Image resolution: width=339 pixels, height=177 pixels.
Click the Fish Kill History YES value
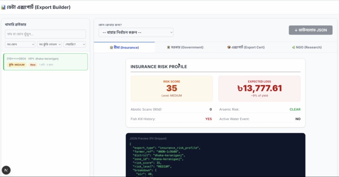tap(209, 119)
